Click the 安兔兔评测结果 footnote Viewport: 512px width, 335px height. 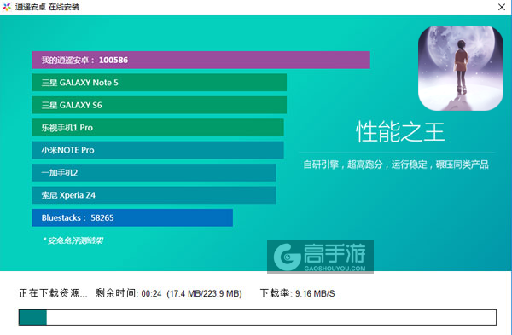(x=73, y=240)
